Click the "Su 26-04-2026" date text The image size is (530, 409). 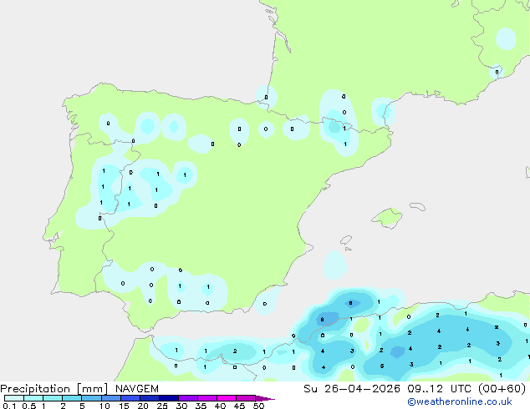tap(352, 389)
